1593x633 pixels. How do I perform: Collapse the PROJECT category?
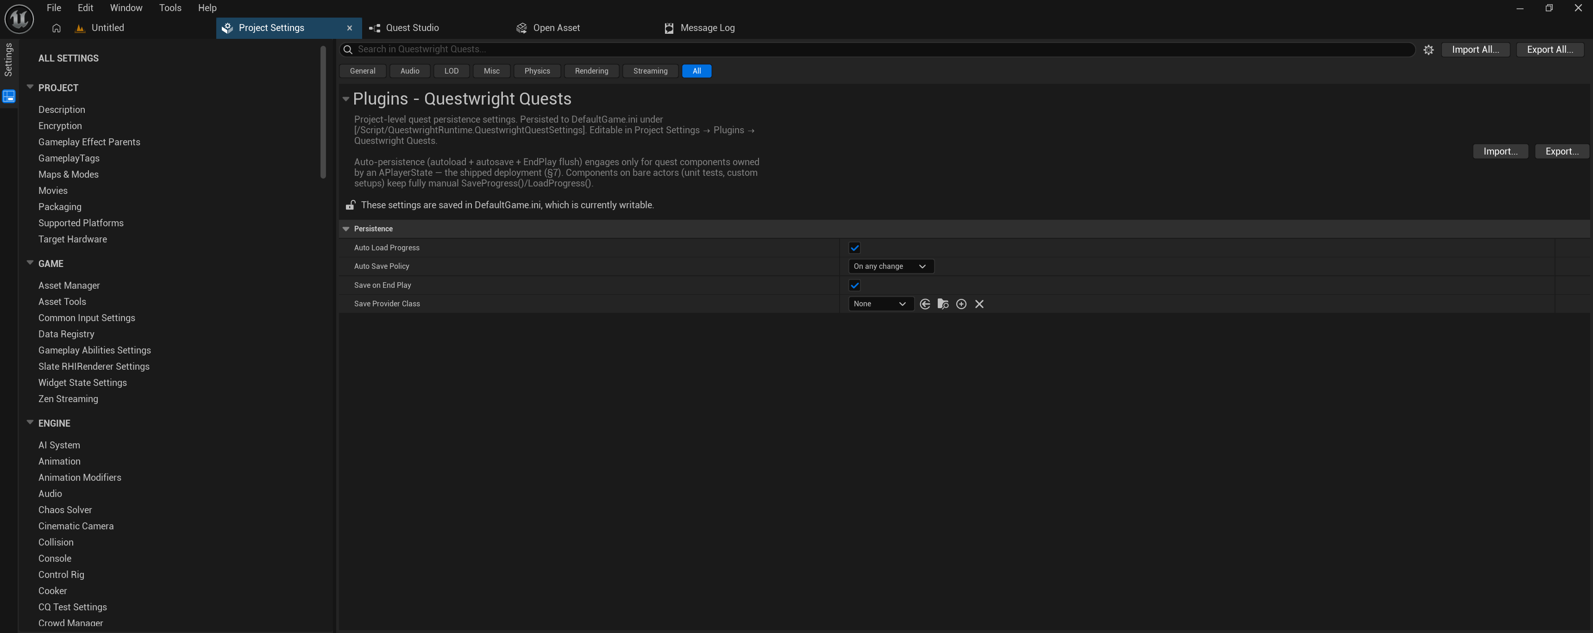point(30,87)
